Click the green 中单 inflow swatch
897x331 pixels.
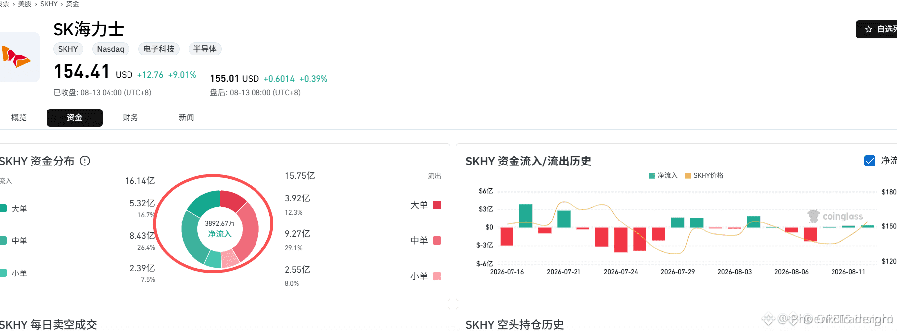[3, 241]
